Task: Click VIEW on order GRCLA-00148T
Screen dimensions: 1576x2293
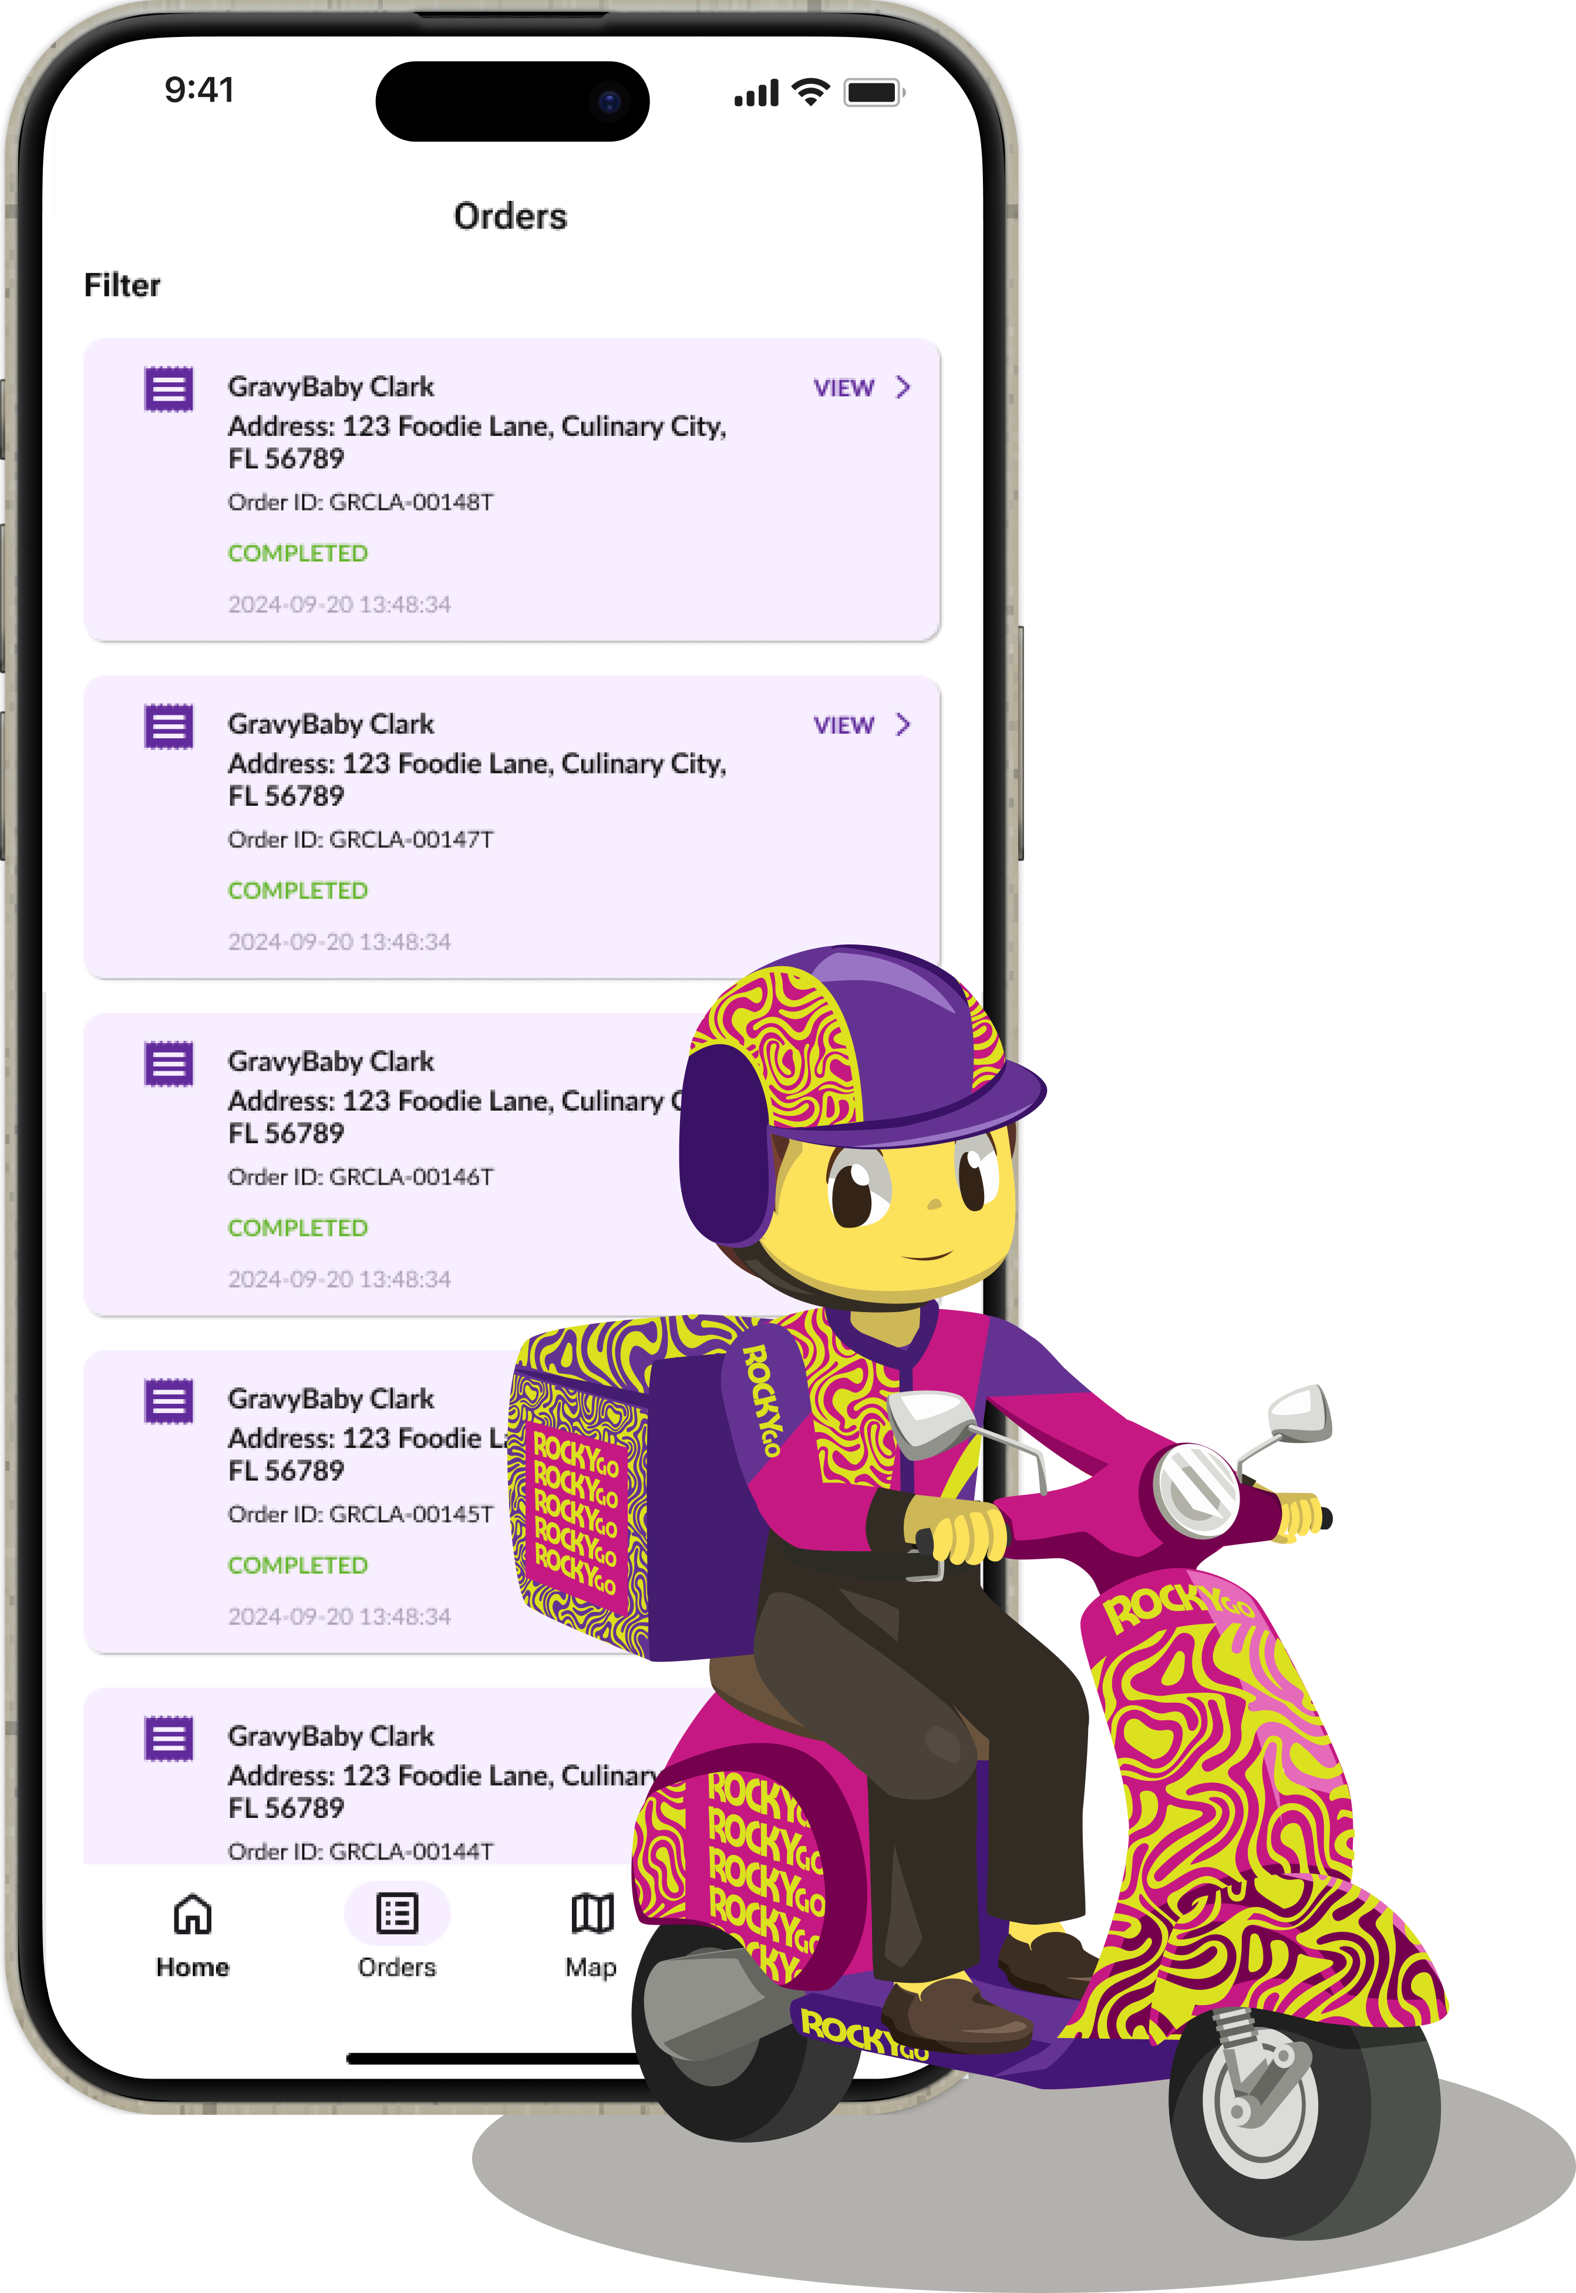Action: point(843,388)
